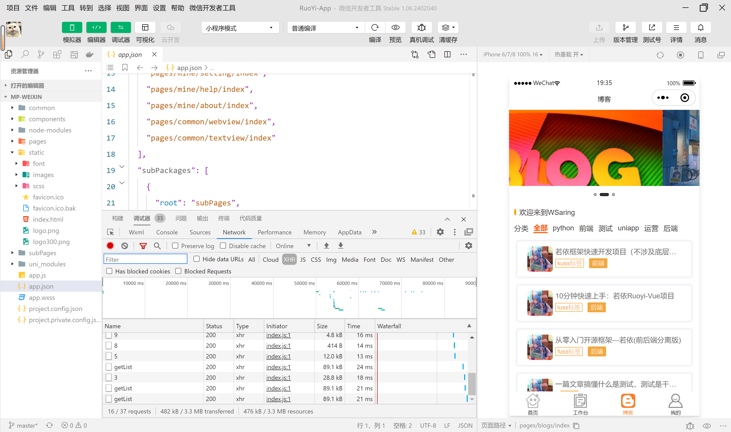
Task: Click the 真机调试 bug icon
Action: (x=421, y=28)
